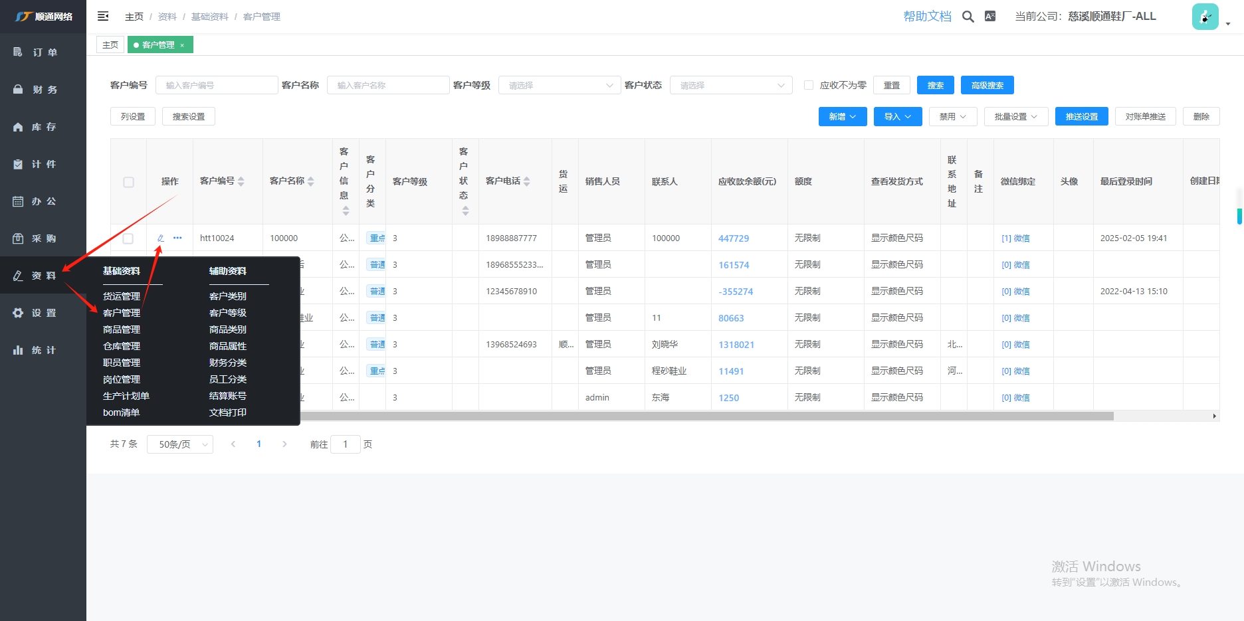Open the 50条/页 page size dropdown
Viewport: 1244px width, 621px height.
180,444
